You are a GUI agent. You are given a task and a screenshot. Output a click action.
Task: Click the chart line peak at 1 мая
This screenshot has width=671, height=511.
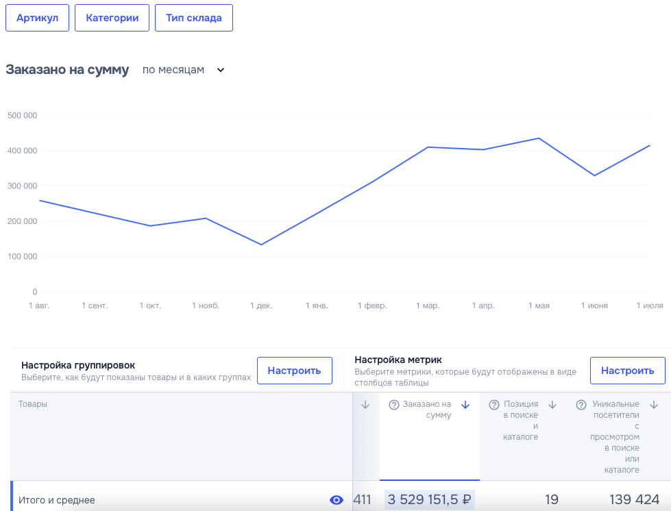coord(539,138)
